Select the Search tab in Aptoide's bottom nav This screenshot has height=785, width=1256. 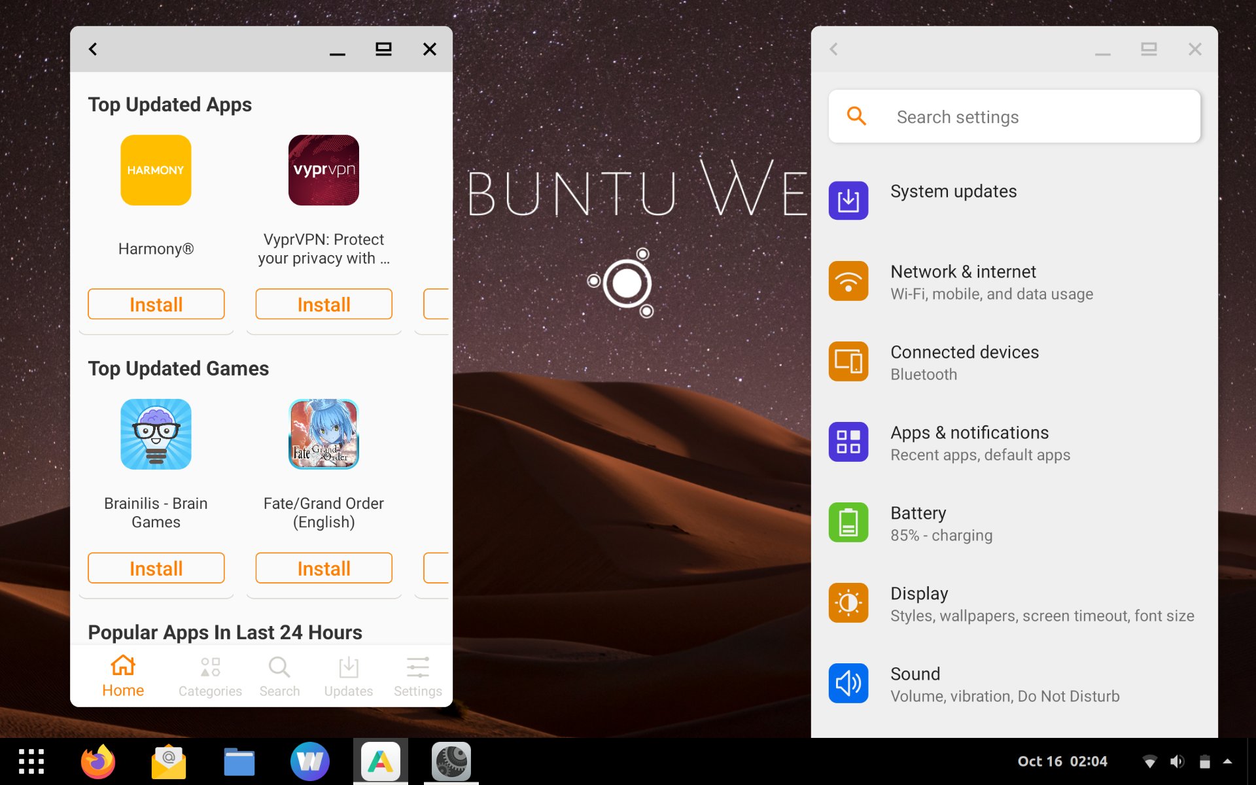279,675
